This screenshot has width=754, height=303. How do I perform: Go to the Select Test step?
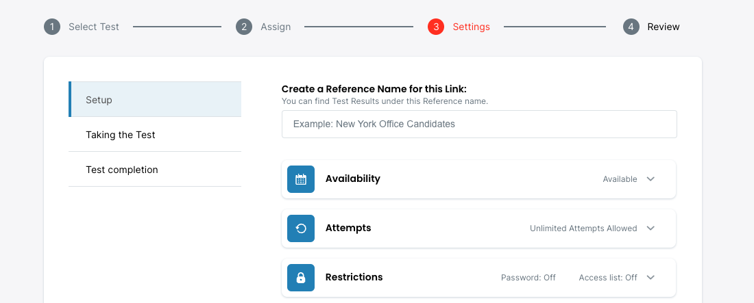pos(94,27)
